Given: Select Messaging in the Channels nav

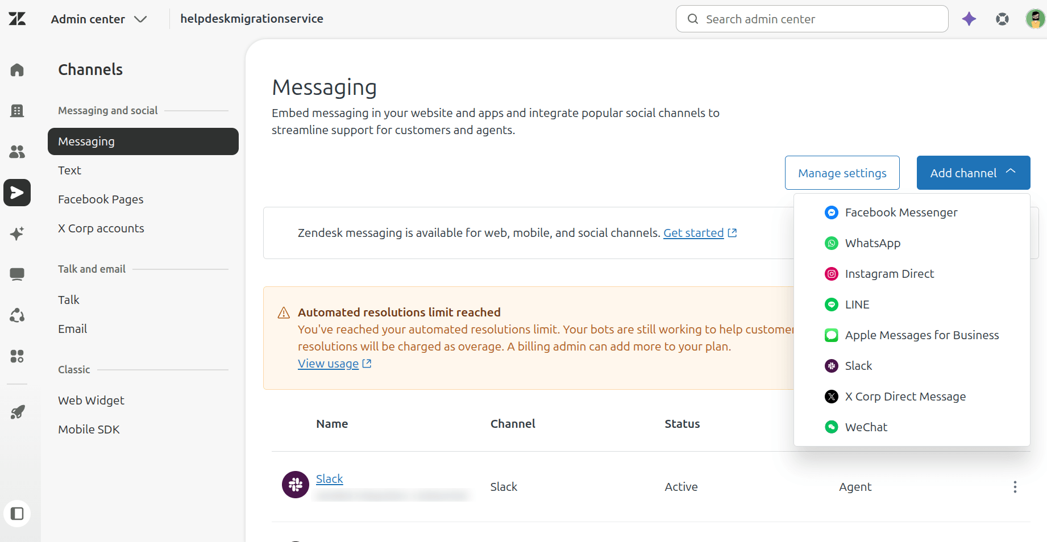Looking at the screenshot, I should [x=143, y=141].
